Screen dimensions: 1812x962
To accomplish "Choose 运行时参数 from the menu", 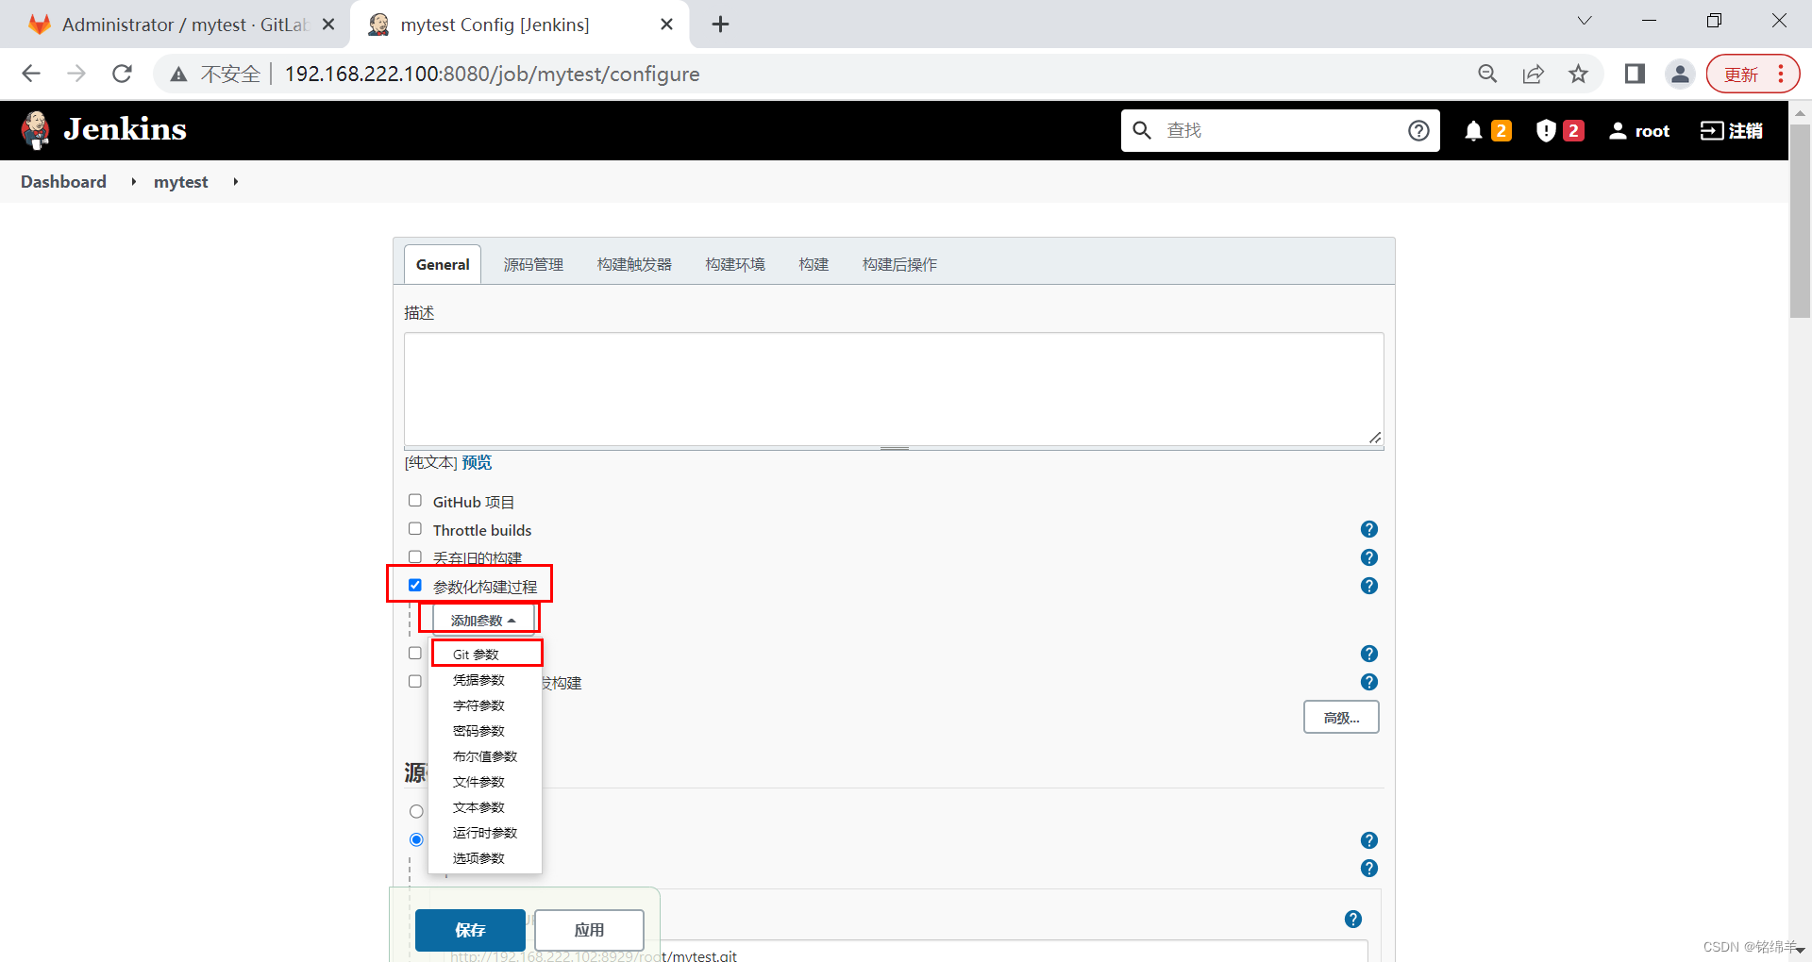I will [x=485, y=833].
